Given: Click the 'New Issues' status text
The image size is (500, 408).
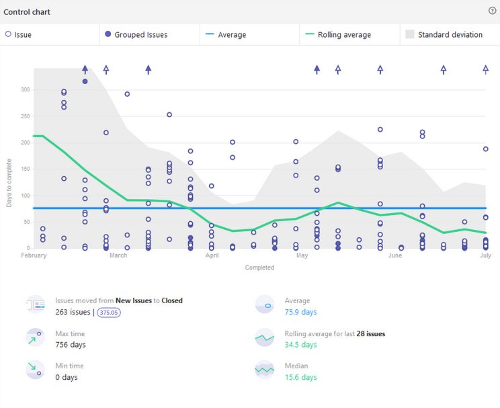Looking at the screenshot, I should click(x=134, y=300).
